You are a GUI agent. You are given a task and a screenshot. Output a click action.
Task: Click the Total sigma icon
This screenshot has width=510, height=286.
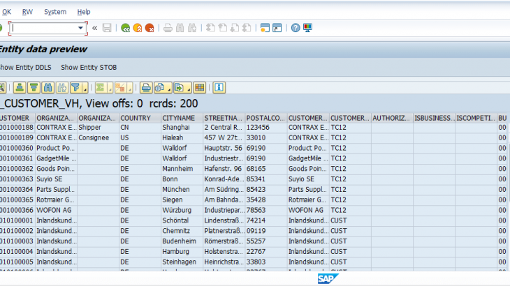tap(100, 87)
